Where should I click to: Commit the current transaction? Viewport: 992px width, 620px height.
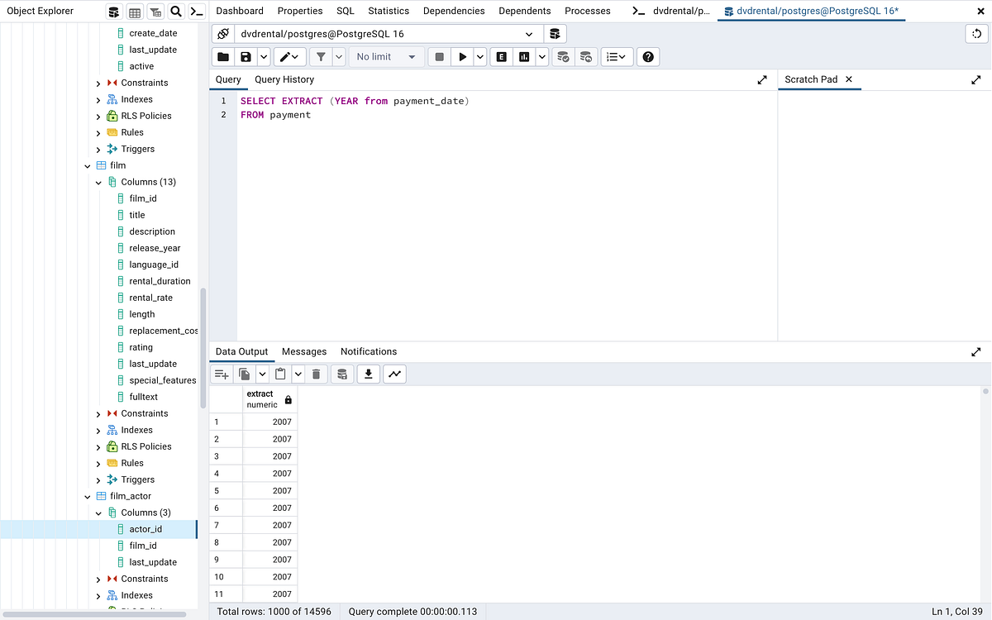[x=563, y=56]
